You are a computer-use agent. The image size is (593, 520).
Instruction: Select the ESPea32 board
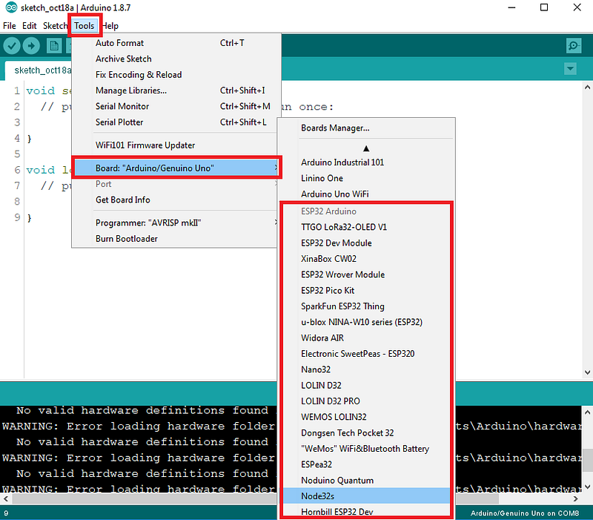click(366, 465)
